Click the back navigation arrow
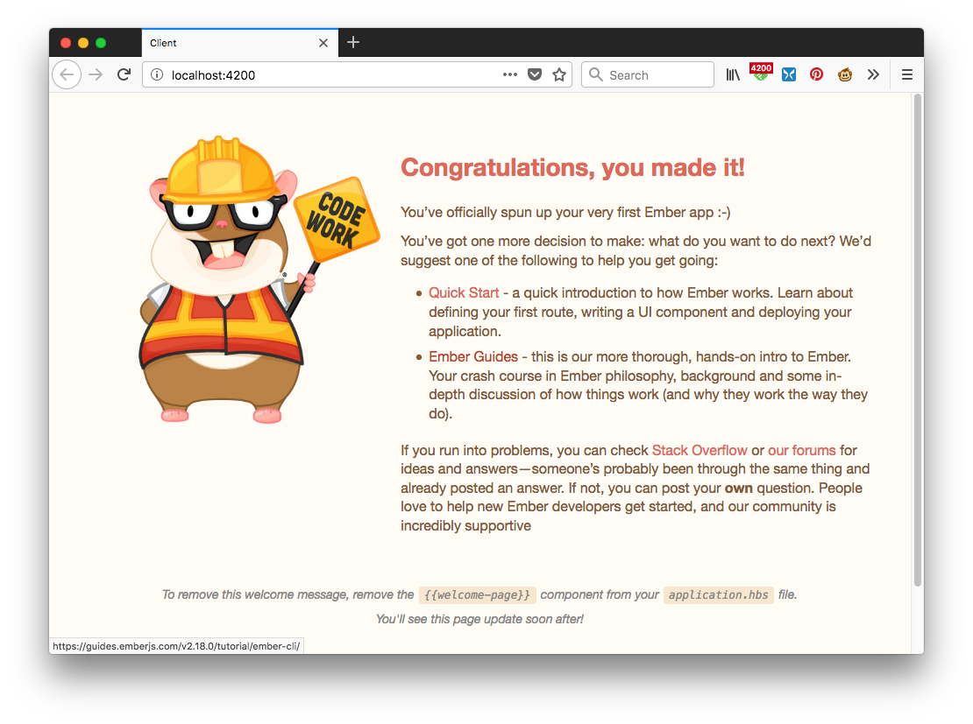The image size is (973, 724). (67, 74)
